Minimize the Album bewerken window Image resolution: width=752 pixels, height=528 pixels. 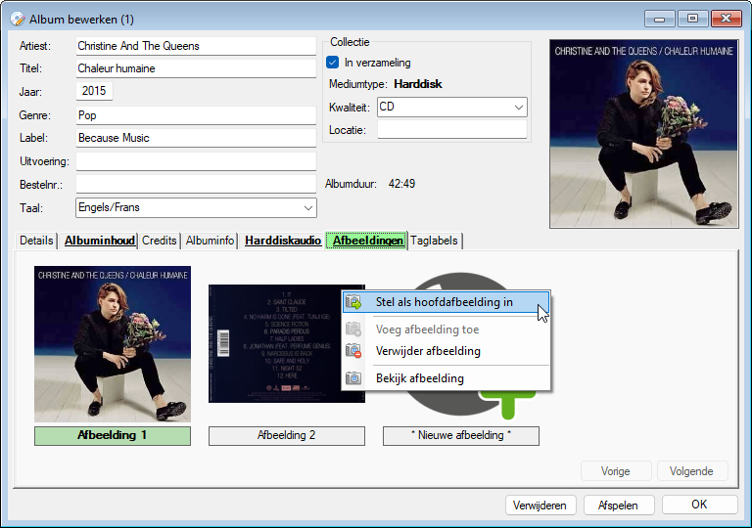tap(660, 19)
